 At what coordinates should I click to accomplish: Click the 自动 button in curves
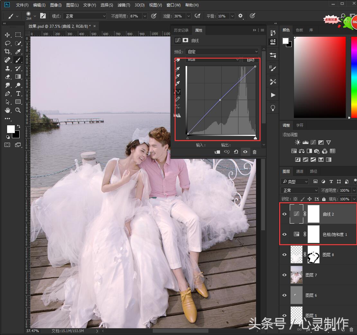coord(251,60)
